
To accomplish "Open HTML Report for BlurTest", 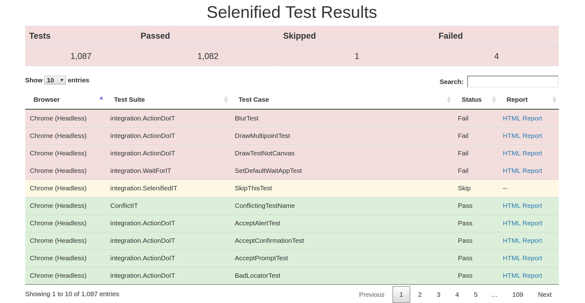I will point(522,118).
